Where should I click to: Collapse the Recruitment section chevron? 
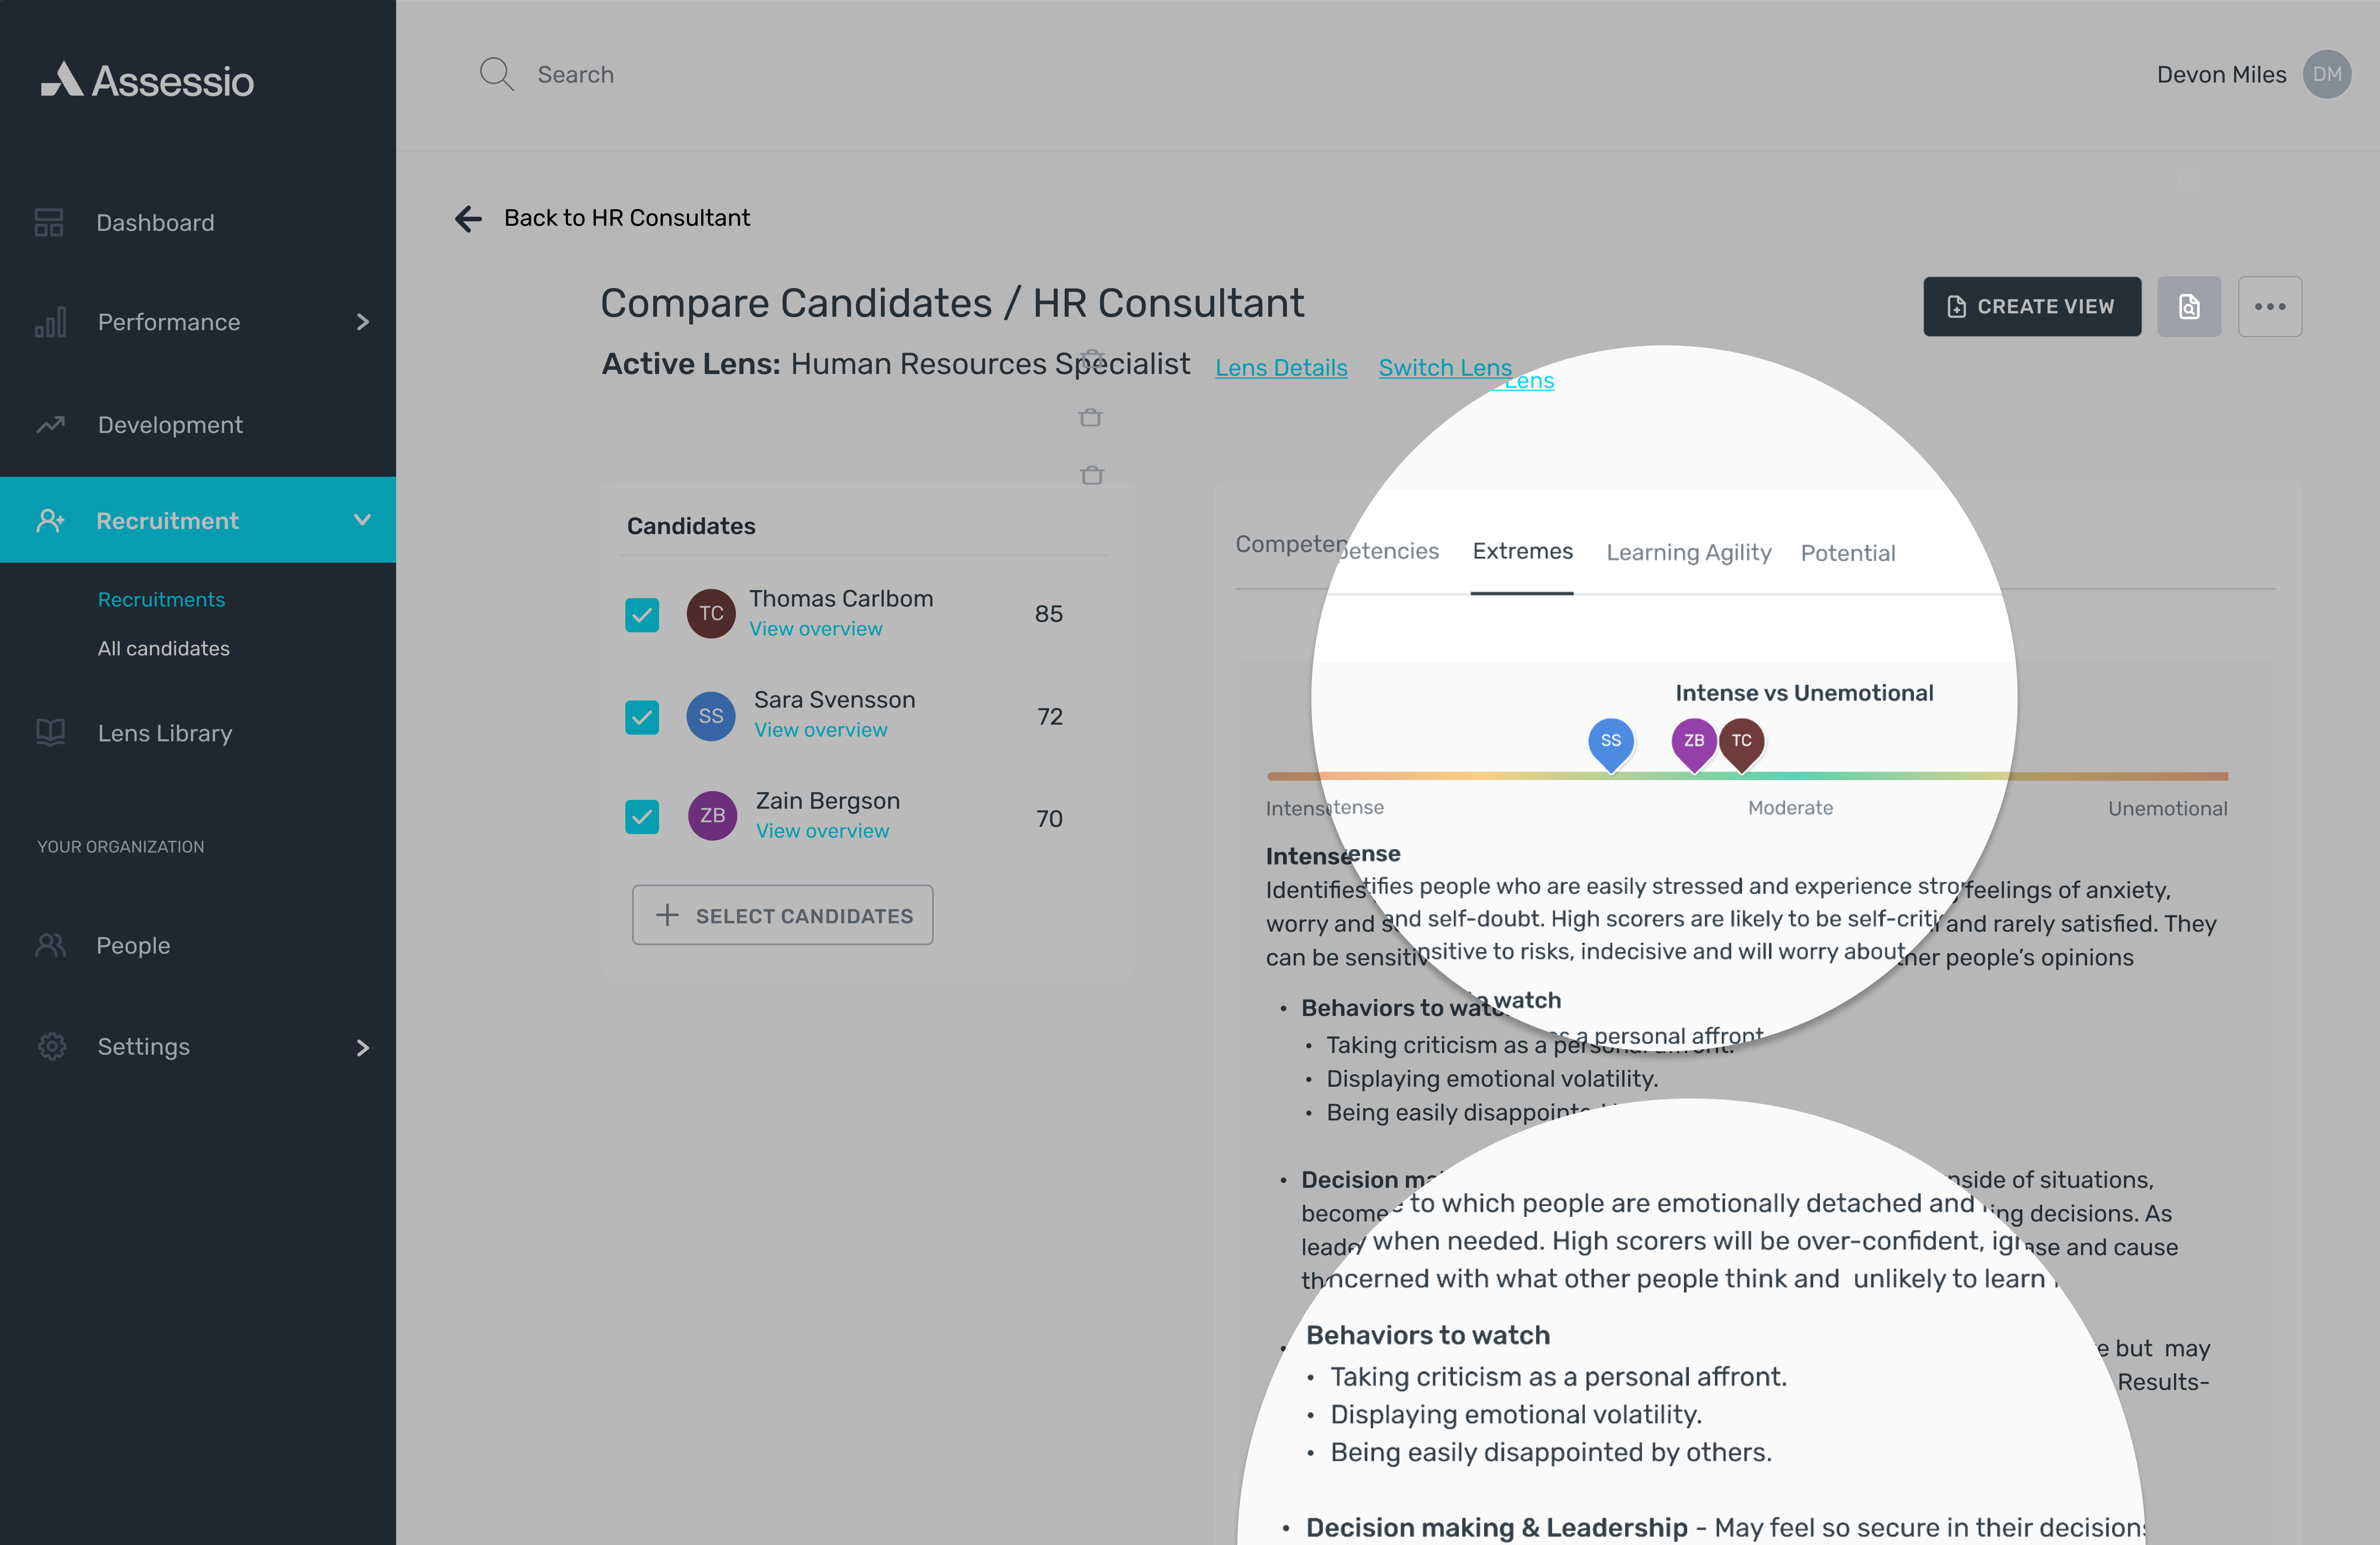[x=362, y=520]
